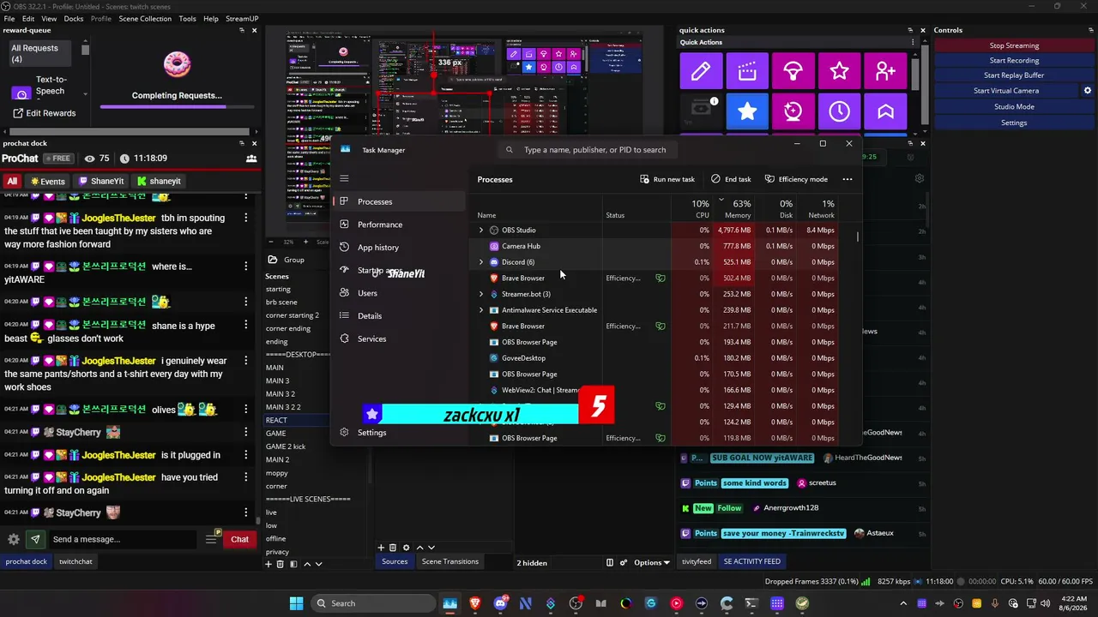Click the send icon beside message box
1098x617 pixels.
[35, 539]
